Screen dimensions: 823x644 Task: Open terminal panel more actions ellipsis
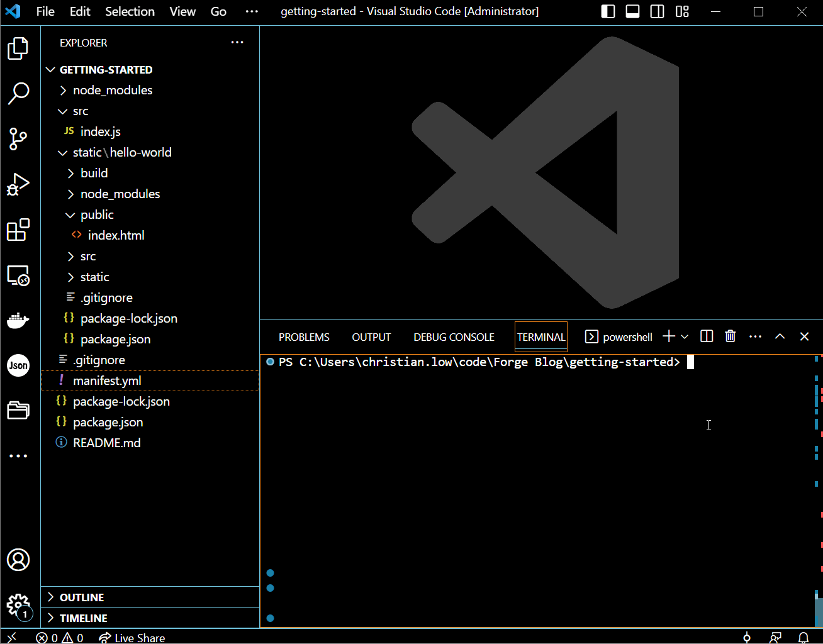pyautogui.click(x=756, y=336)
